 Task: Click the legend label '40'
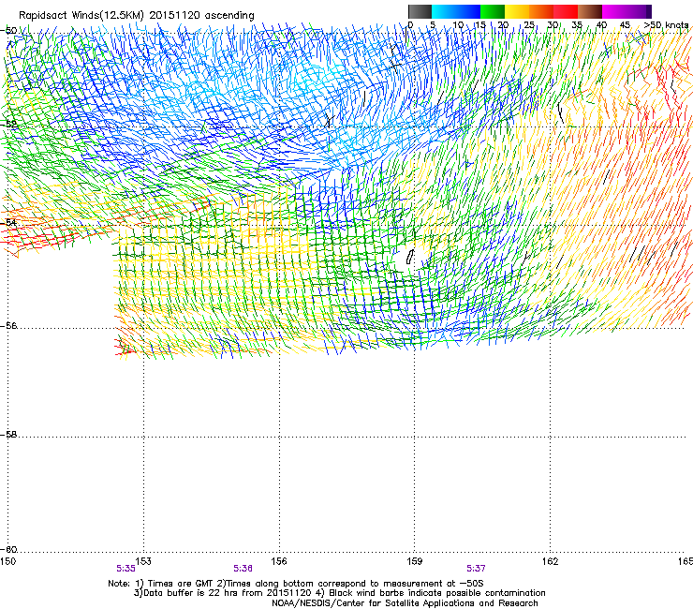[601, 24]
